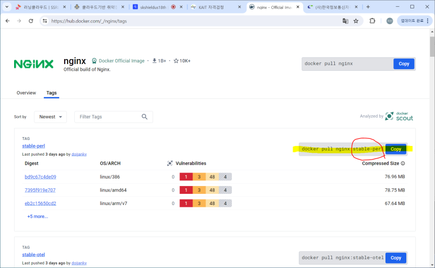
Task: Open doijanky profile under stable-perl
Action: tap(79, 154)
